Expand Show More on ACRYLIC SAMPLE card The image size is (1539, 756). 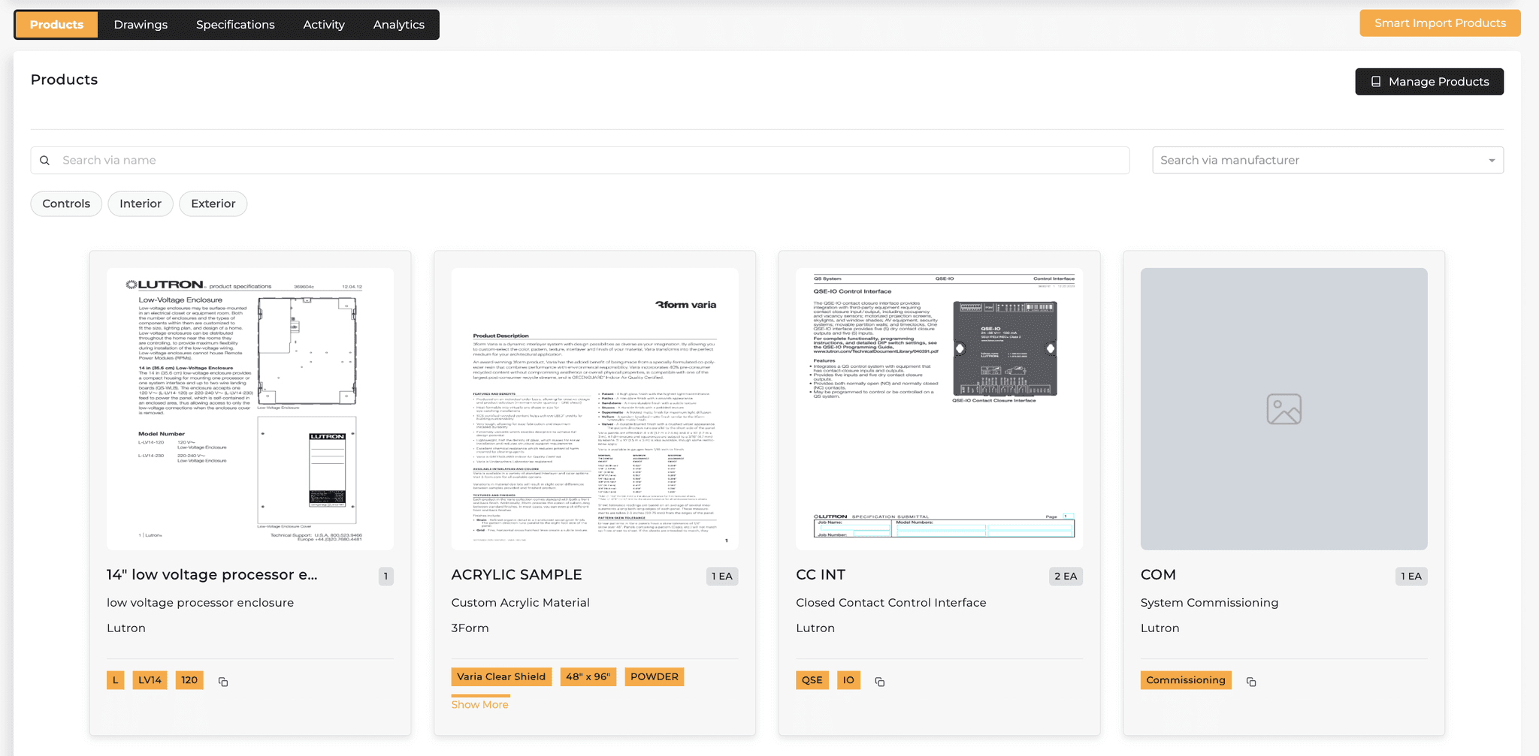point(479,704)
